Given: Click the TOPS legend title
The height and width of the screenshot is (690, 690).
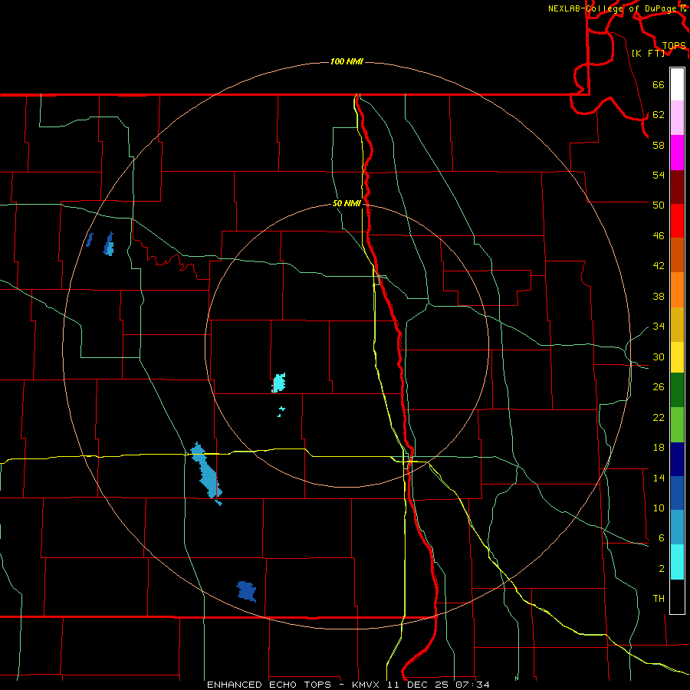Looking at the screenshot, I should tap(674, 46).
